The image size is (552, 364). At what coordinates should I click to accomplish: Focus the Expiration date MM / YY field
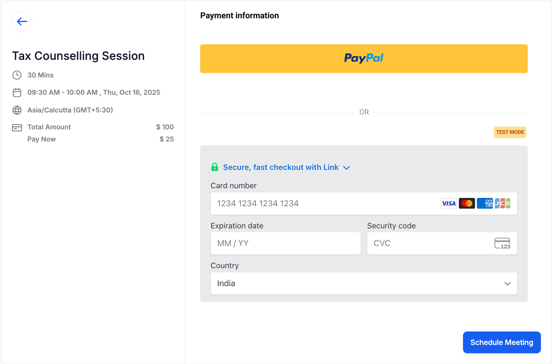coord(286,243)
